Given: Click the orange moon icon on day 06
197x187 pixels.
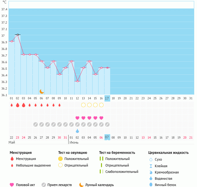Looking at the screenshot, I should point(42,91).
